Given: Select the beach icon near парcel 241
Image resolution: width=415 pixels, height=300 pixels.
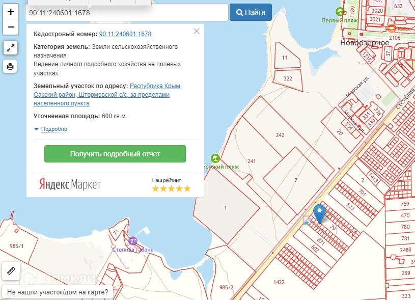Looking at the screenshot, I should coord(215,158).
